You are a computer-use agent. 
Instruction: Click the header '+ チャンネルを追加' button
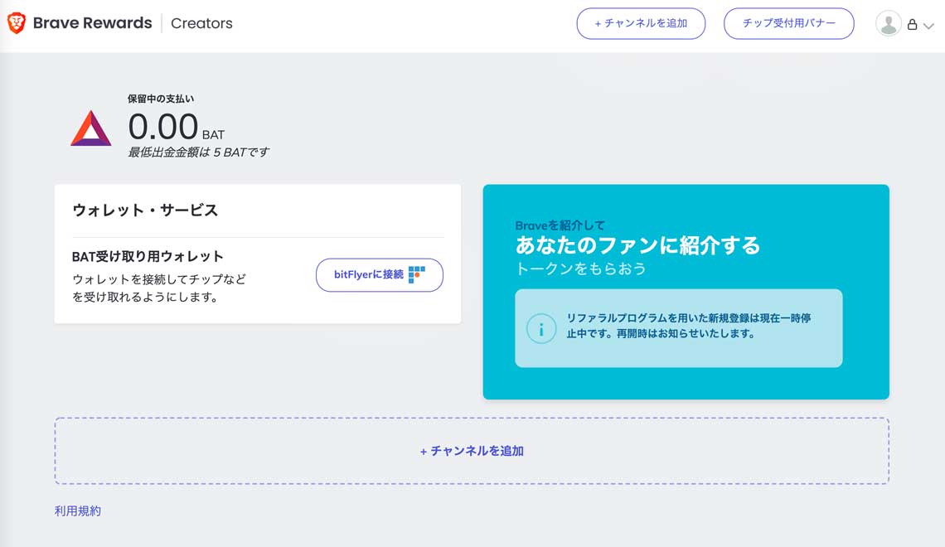641,23
